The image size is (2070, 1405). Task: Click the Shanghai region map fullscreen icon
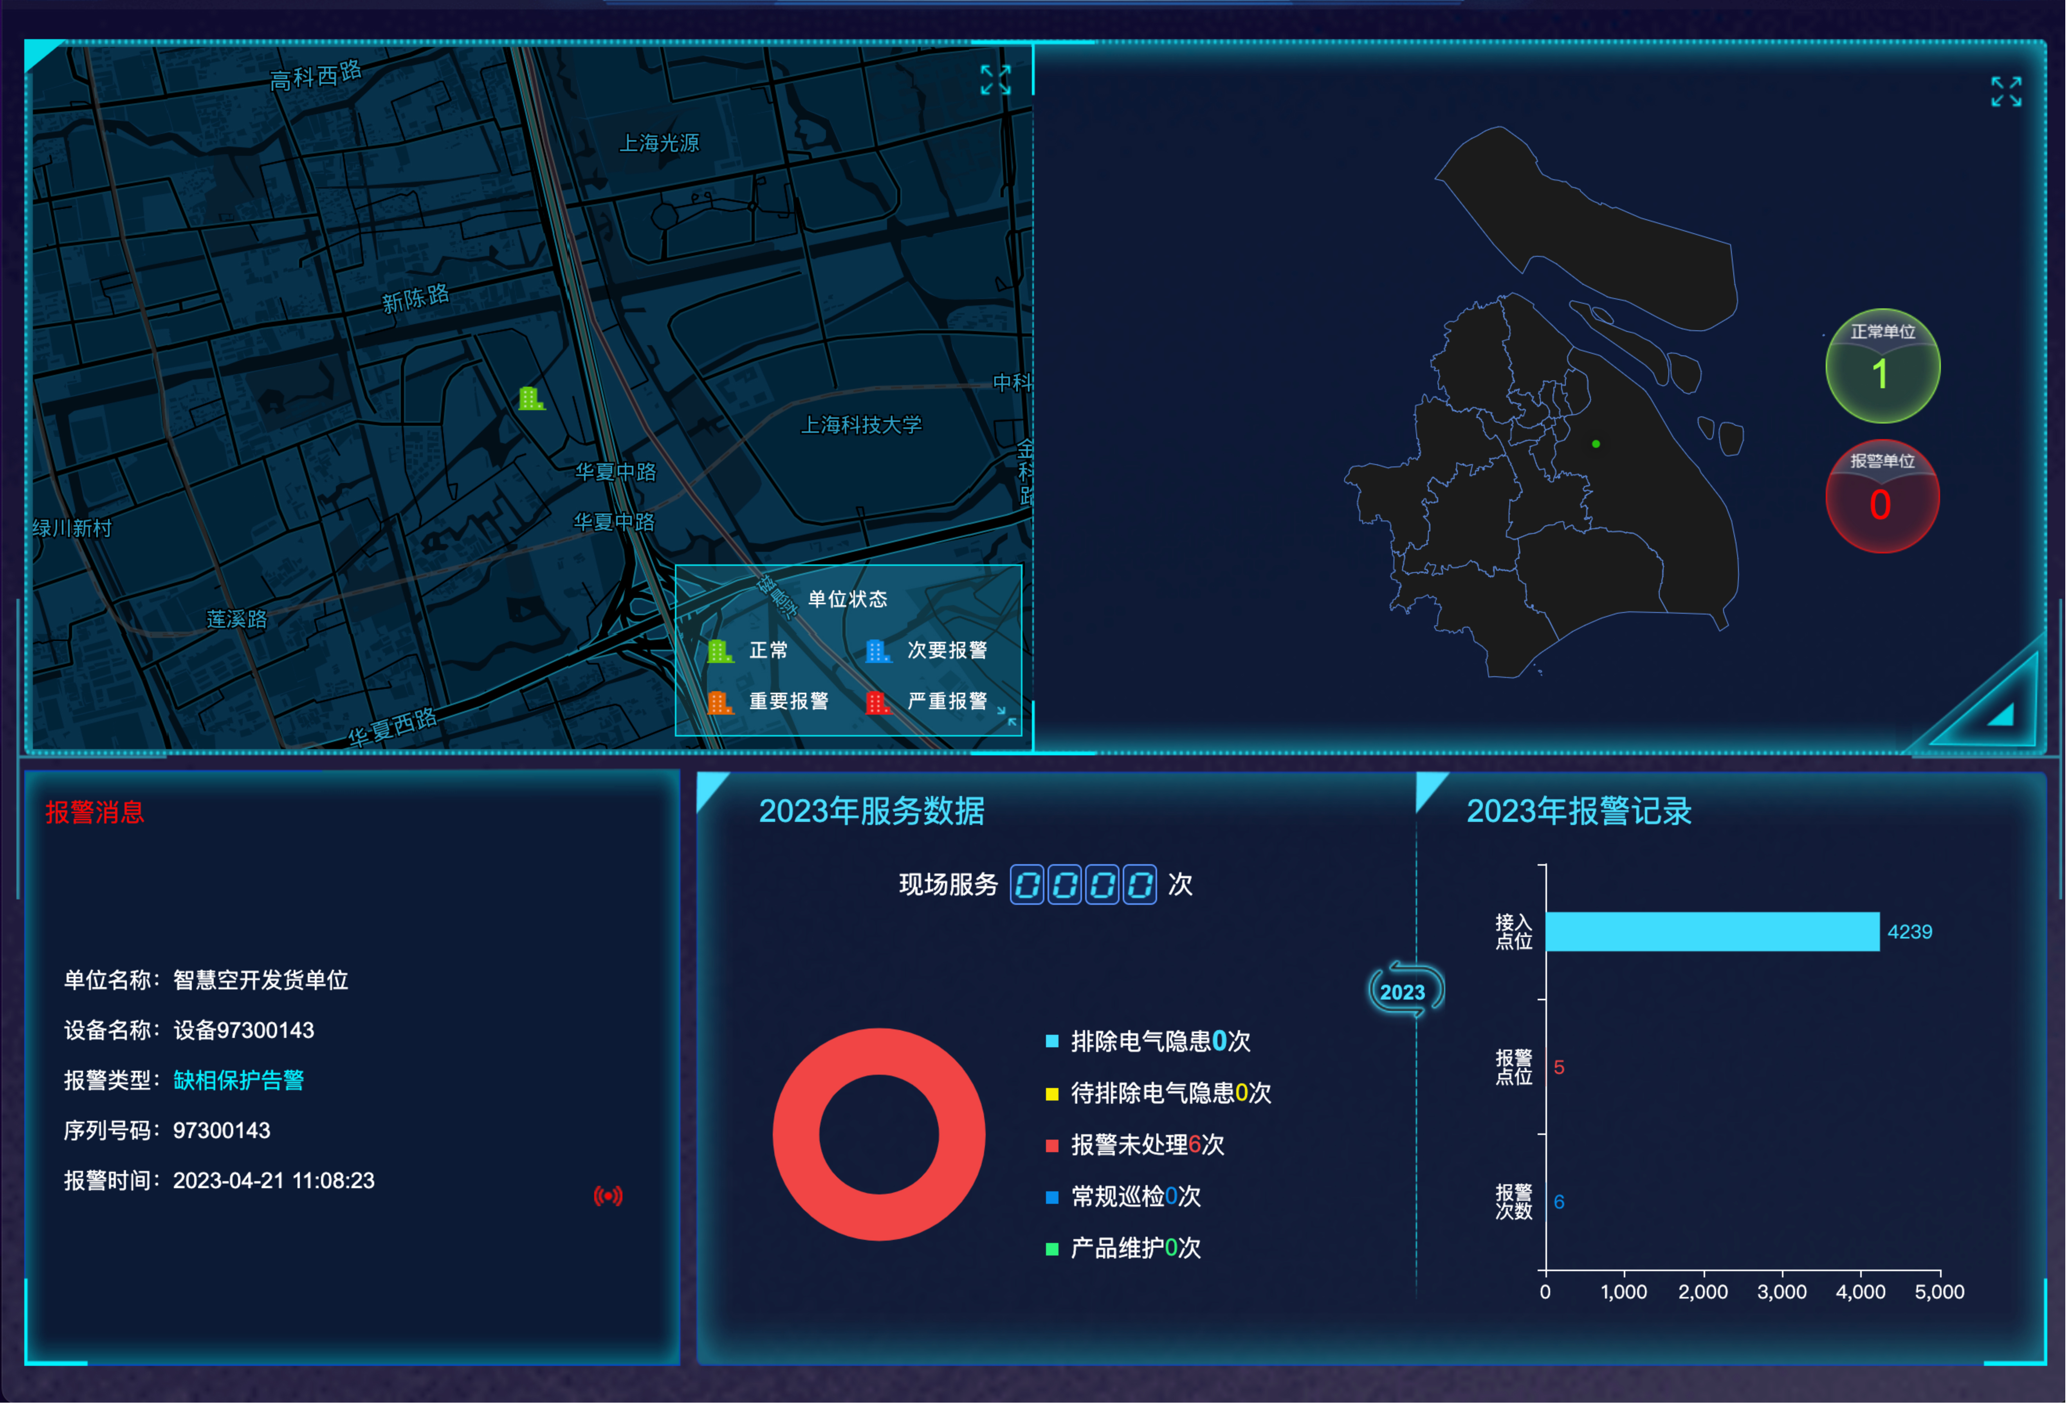coord(2006,92)
